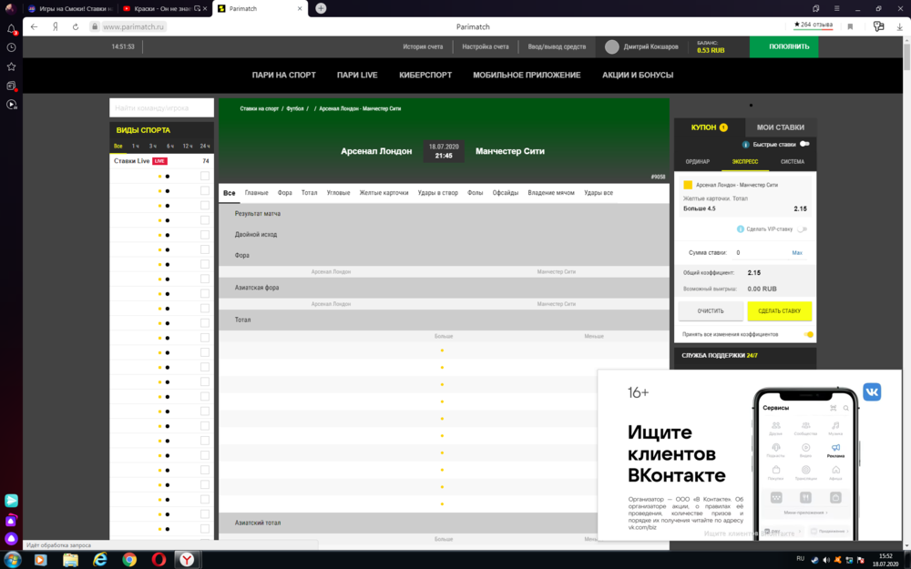This screenshot has height=569, width=911.
Task: Click the Быстрые ставки info icon
Action: [x=745, y=145]
